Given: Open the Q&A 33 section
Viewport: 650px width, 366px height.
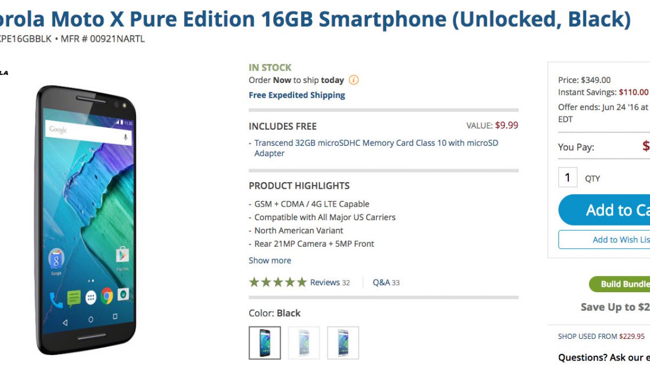Looking at the screenshot, I should (386, 282).
